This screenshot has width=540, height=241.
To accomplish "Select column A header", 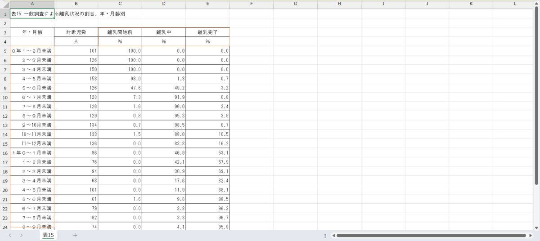I will point(32,4).
